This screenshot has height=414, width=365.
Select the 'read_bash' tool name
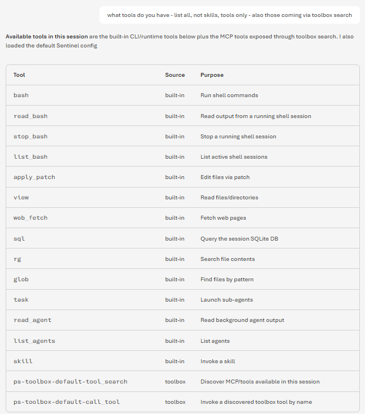click(31, 116)
